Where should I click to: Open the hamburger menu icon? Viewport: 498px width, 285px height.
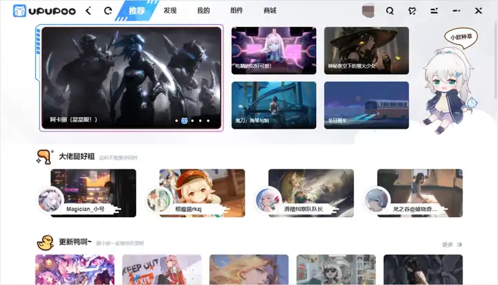(x=434, y=11)
